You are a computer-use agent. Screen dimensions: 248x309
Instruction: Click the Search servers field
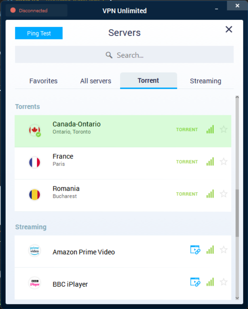click(x=124, y=55)
